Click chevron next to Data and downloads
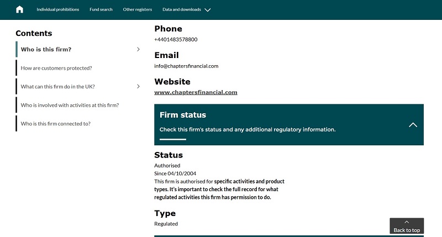This screenshot has width=442, height=237. 207,10
